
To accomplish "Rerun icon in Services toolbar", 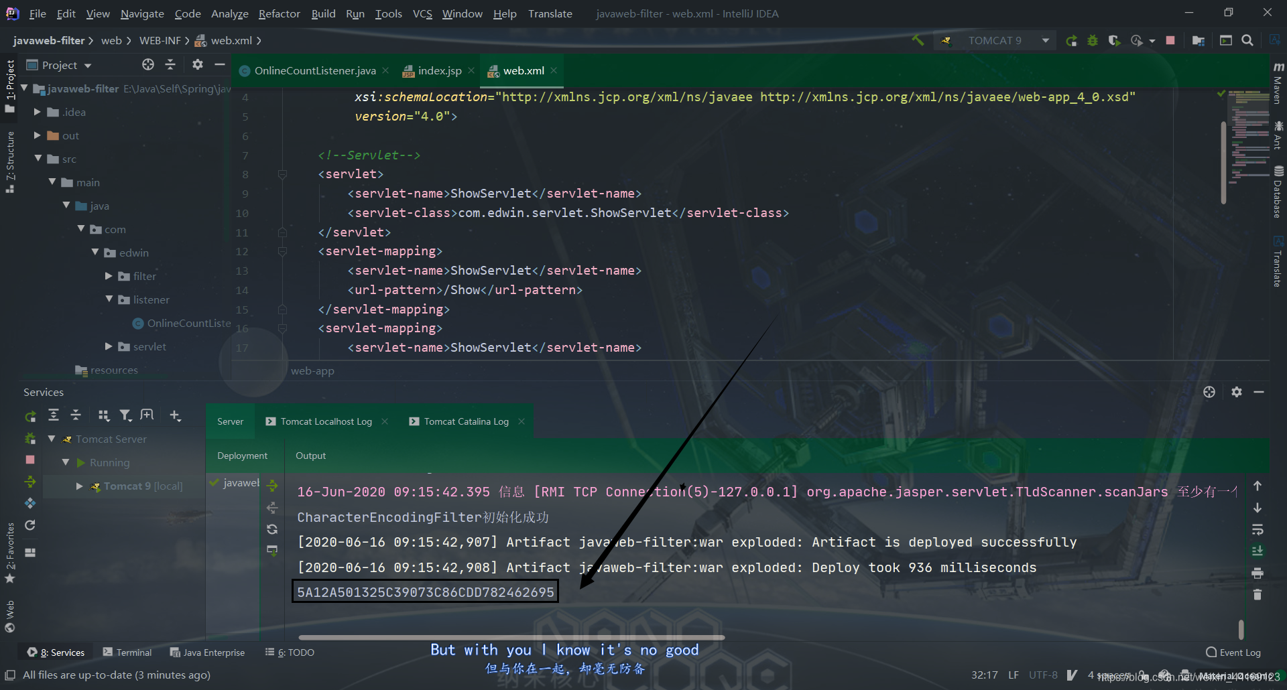I will (x=30, y=416).
